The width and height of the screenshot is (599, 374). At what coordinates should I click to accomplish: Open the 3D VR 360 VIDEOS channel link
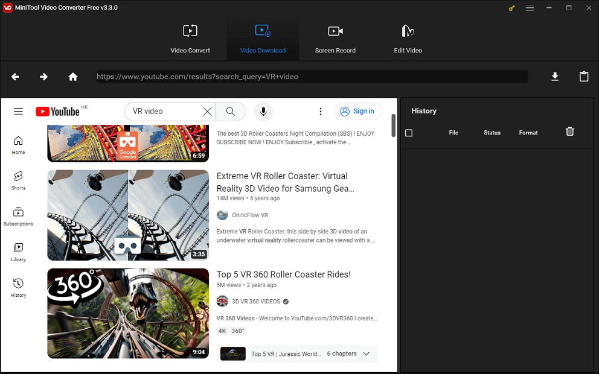click(256, 302)
